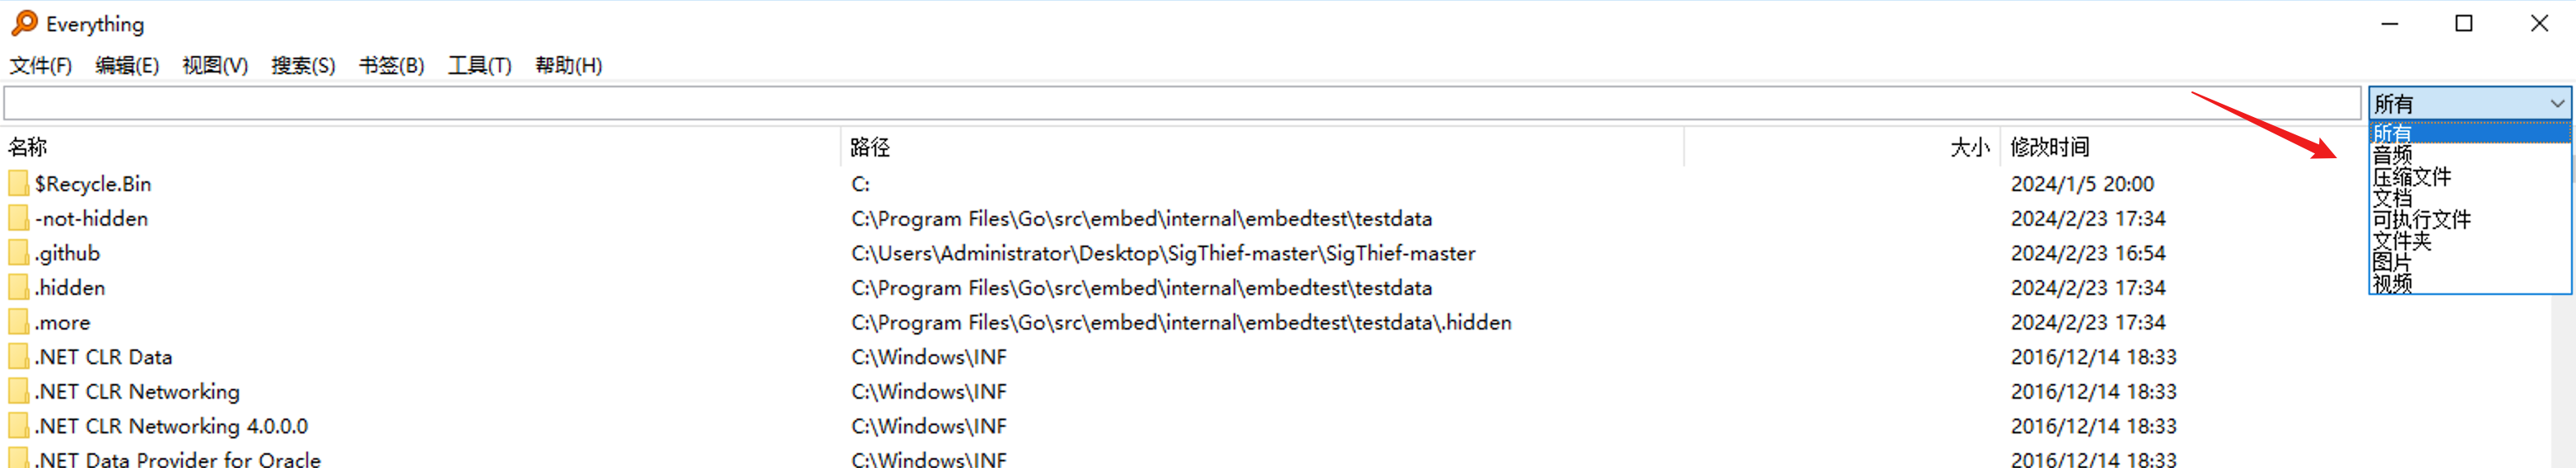
Task: Click into the search input field
Action: click(x=1180, y=103)
